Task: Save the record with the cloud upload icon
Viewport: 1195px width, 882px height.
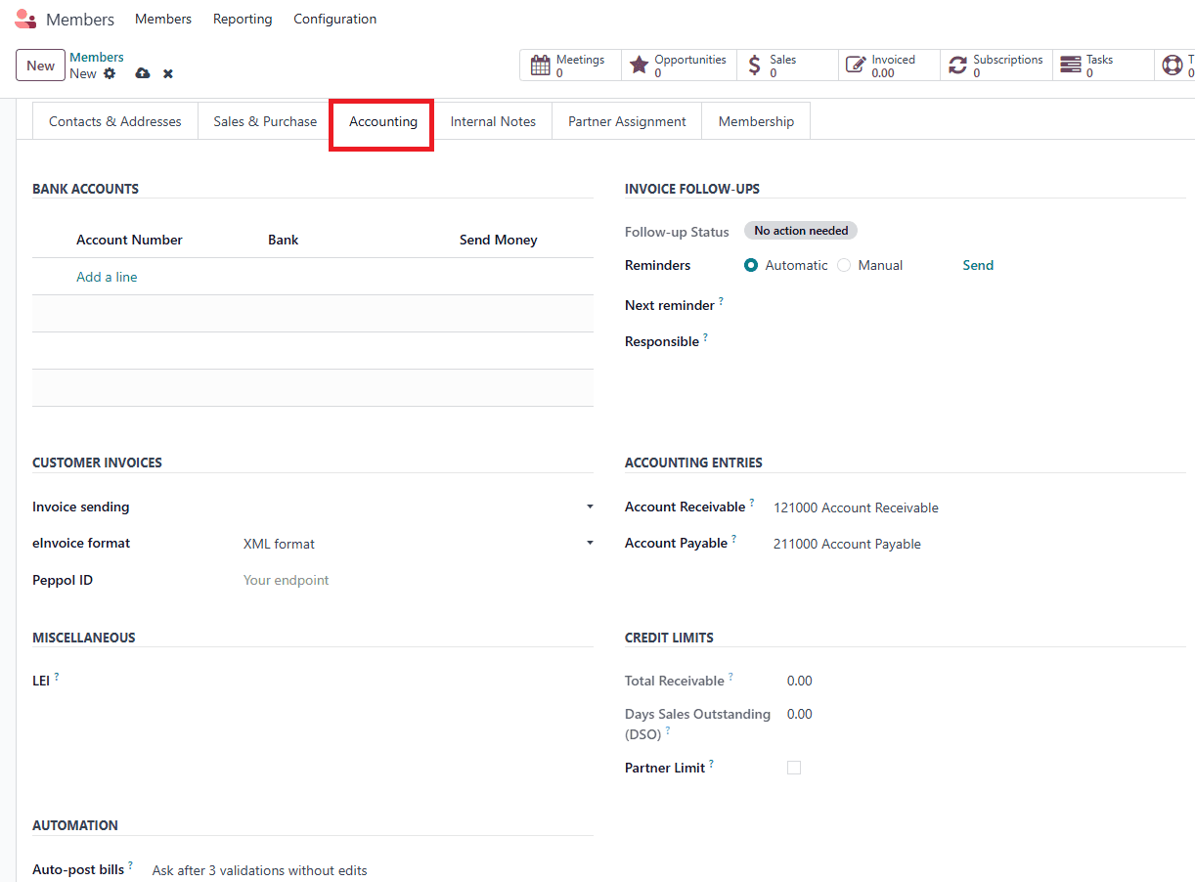Action: click(x=143, y=73)
